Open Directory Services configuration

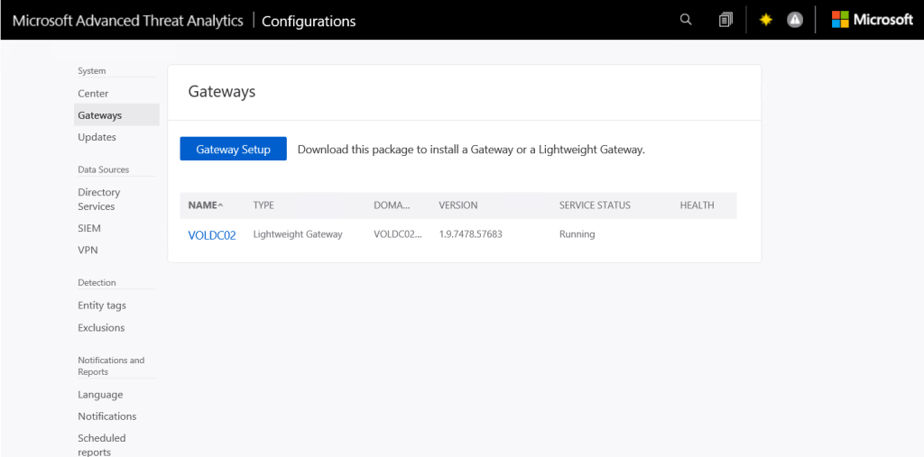point(99,199)
